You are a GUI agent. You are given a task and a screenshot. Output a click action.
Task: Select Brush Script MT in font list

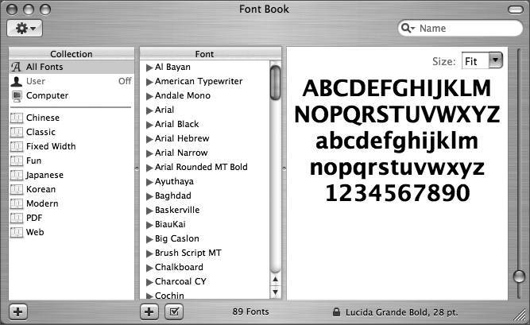tap(188, 253)
